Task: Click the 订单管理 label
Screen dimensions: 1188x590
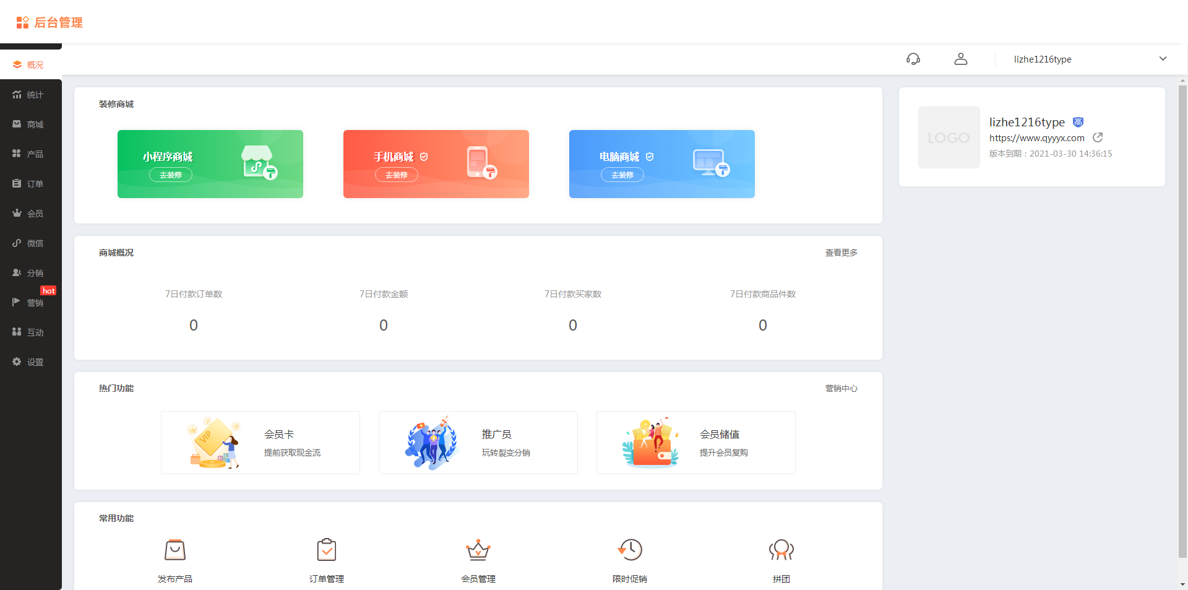Action: point(327,579)
